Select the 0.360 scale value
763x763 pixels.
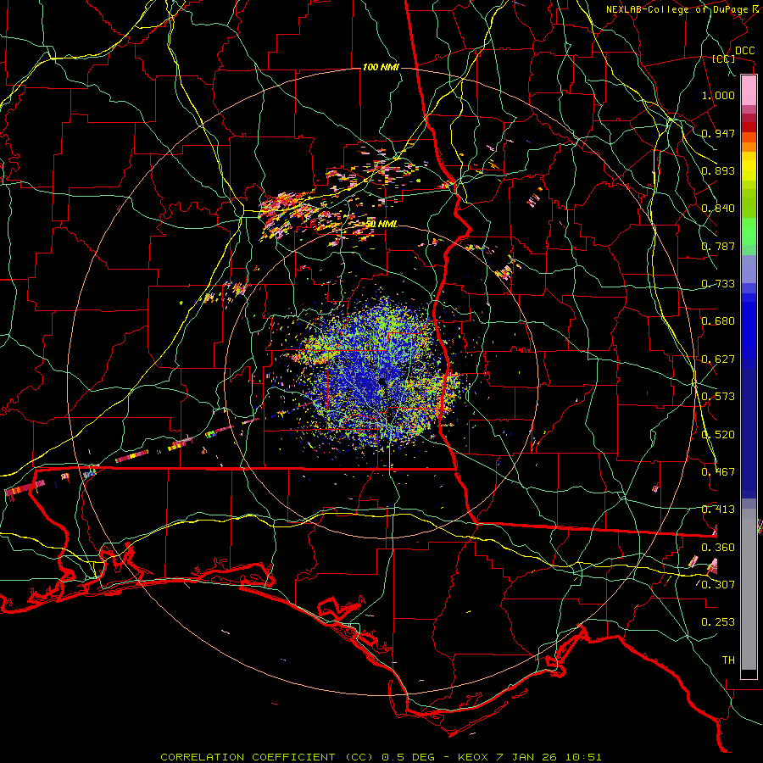718,548
